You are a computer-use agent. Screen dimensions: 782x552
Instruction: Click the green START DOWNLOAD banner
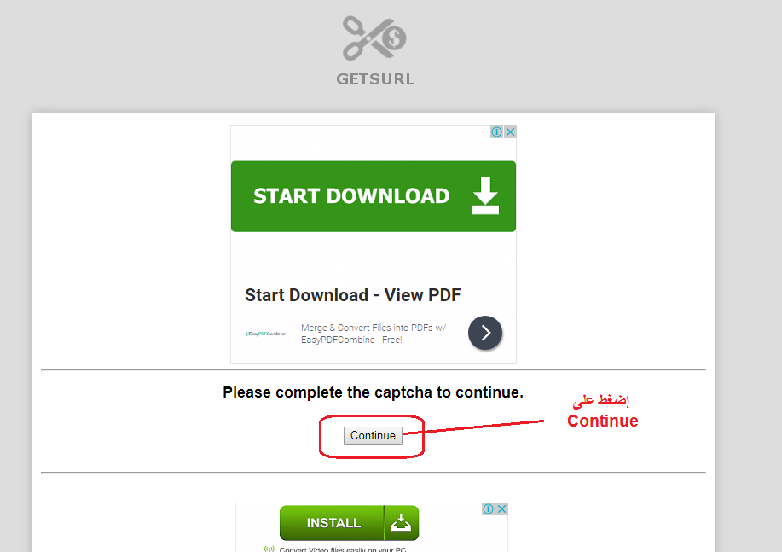373,196
